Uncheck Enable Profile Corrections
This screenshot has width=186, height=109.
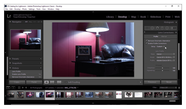click(146, 43)
